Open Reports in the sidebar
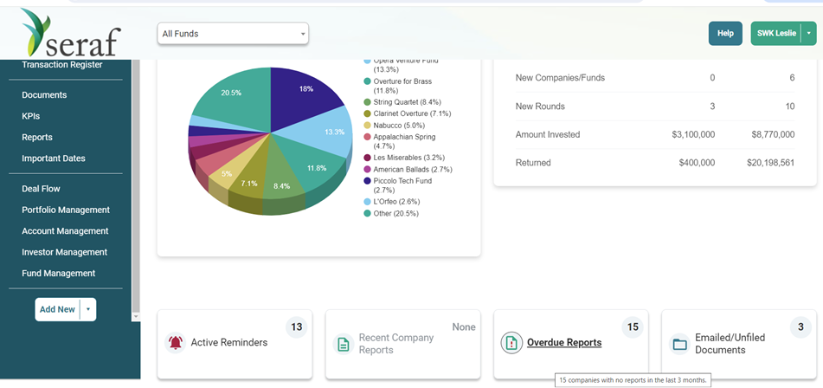The image size is (823, 388). [36, 137]
